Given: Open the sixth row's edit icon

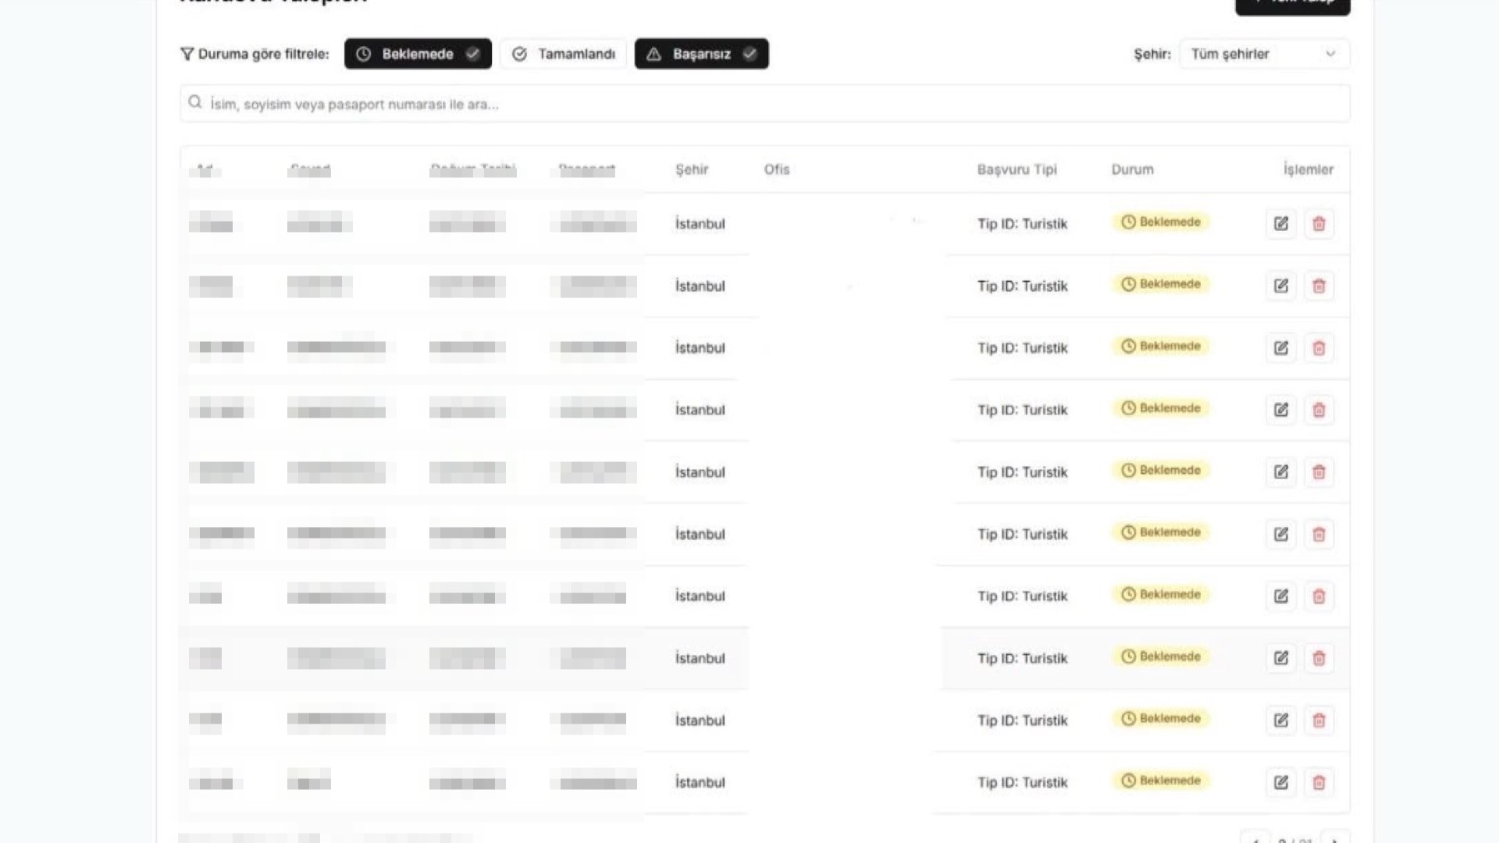Looking at the screenshot, I should point(1281,534).
